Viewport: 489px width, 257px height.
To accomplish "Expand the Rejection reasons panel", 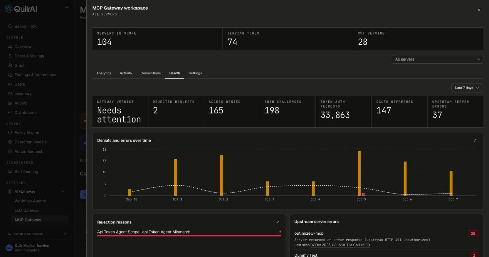I will (278, 222).
